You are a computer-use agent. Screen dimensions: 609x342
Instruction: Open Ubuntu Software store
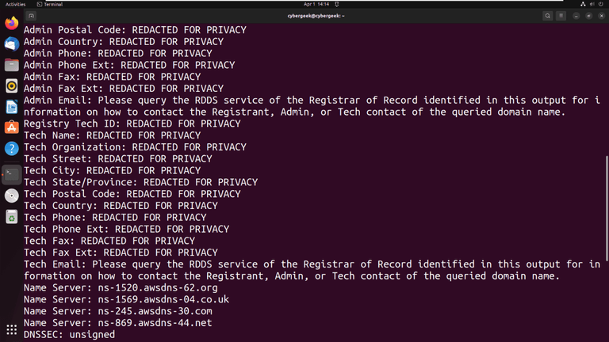coord(11,127)
